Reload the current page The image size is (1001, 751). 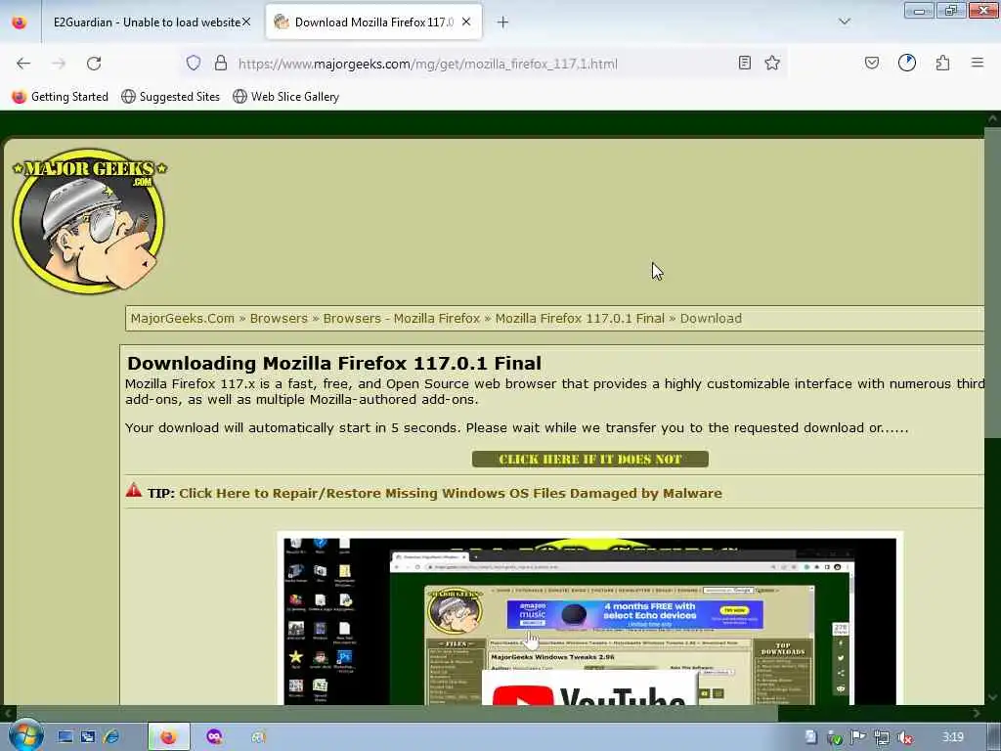(94, 64)
